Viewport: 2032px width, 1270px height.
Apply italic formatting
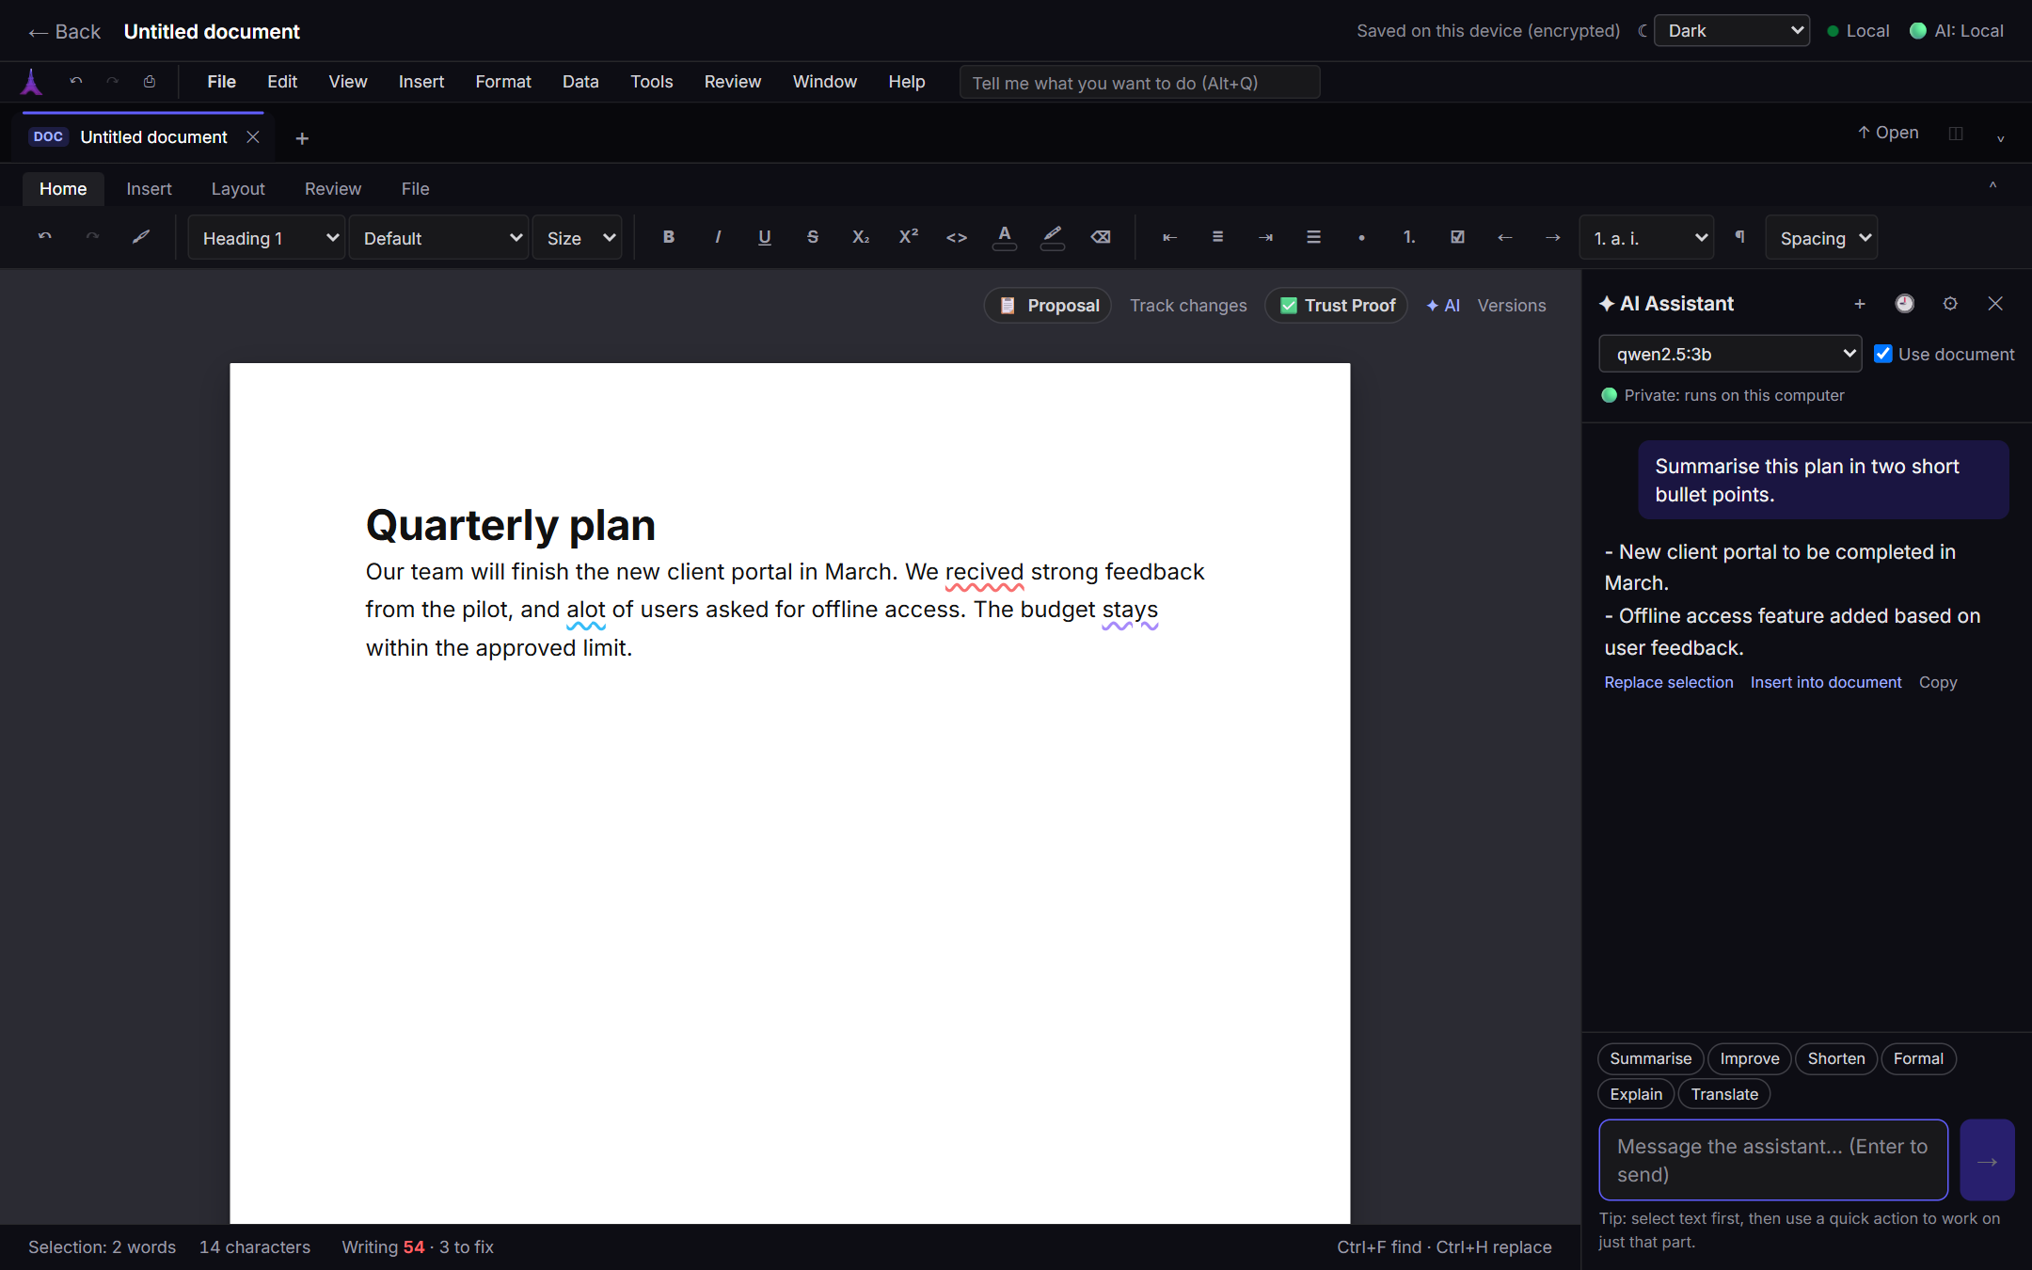coord(717,237)
